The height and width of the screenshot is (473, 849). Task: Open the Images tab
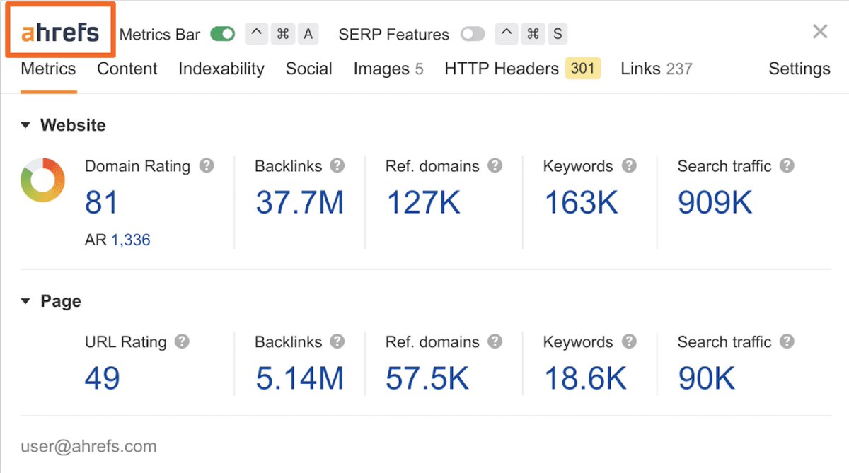pyautogui.click(x=388, y=69)
